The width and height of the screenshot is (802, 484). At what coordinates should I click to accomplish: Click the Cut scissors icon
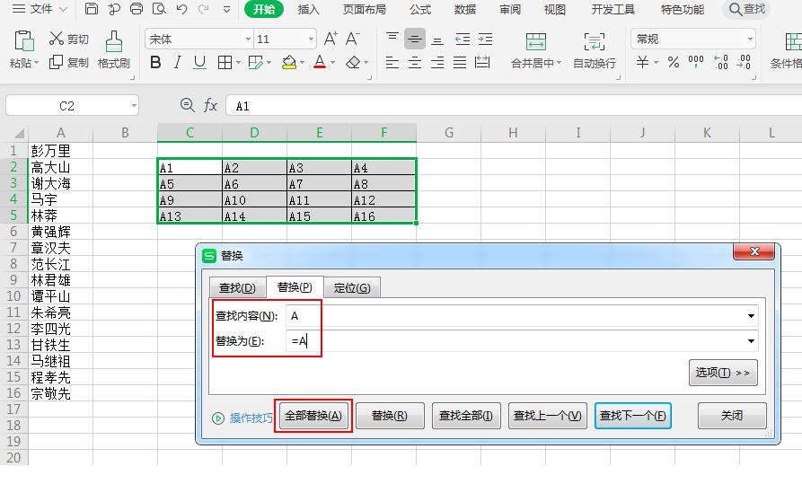coord(57,40)
